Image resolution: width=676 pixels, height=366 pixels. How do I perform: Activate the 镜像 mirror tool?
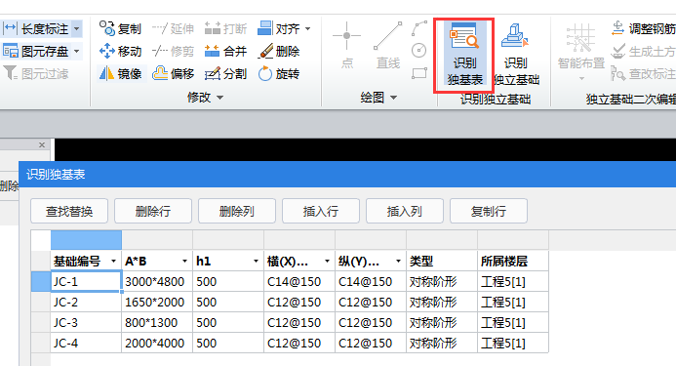121,74
